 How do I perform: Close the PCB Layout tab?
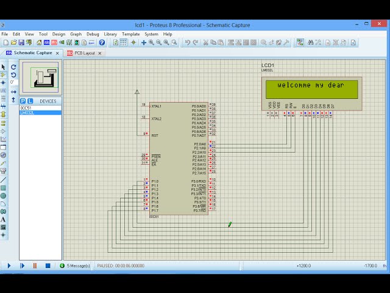coord(100,53)
